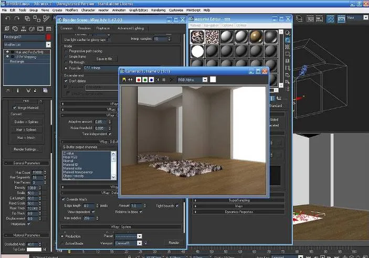The width and height of the screenshot is (369, 258).
Task: Click the save bitmap icon in render window
Action: [x=124, y=80]
